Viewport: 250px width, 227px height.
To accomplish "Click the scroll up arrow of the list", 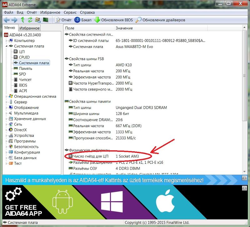I will 244,28.
